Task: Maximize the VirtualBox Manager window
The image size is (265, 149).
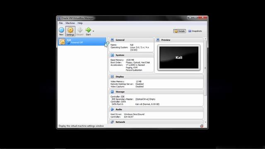Action: [195, 17]
